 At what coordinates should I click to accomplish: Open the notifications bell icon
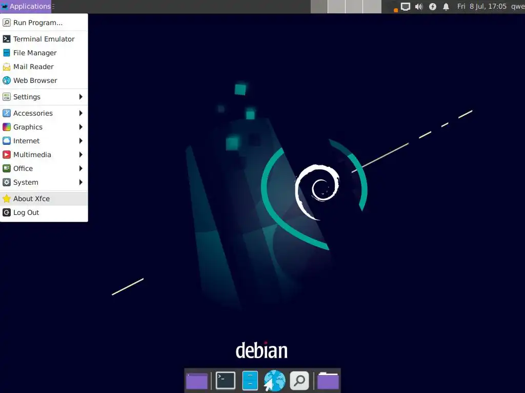[446, 7]
